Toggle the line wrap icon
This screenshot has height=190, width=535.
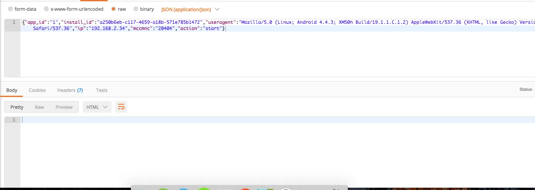(x=121, y=107)
